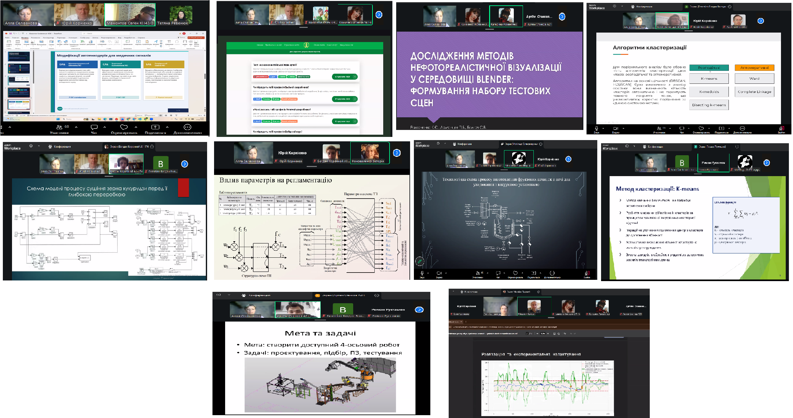
Task: Click Выйти leave icon below Алгоритми кластеризації slide
Action: point(781,128)
